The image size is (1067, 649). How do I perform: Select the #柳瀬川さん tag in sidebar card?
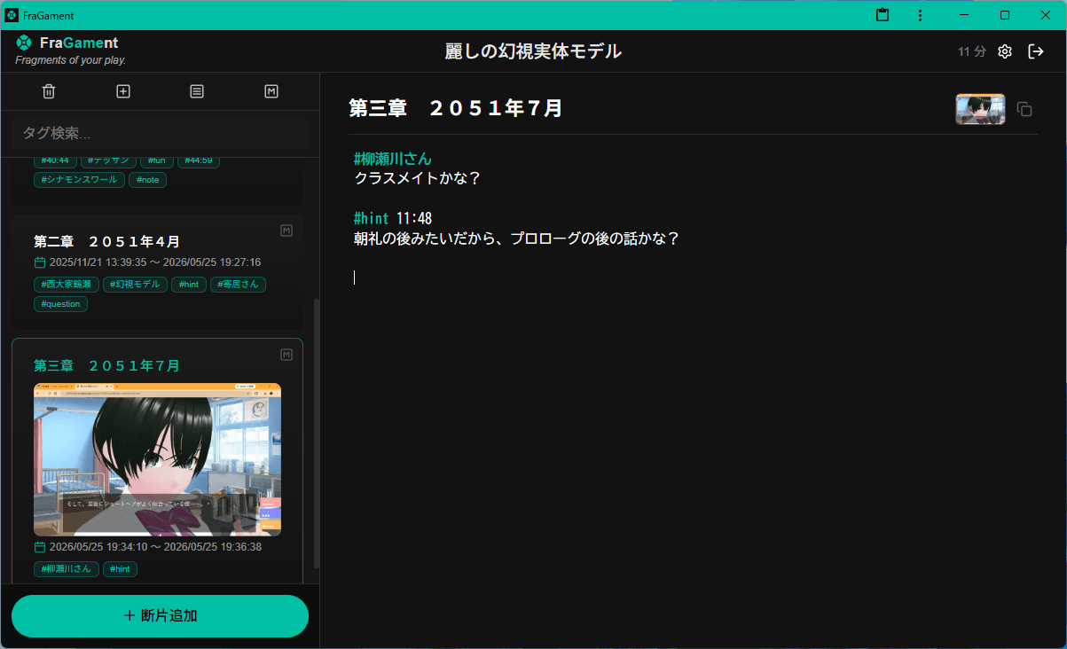point(67,569)
